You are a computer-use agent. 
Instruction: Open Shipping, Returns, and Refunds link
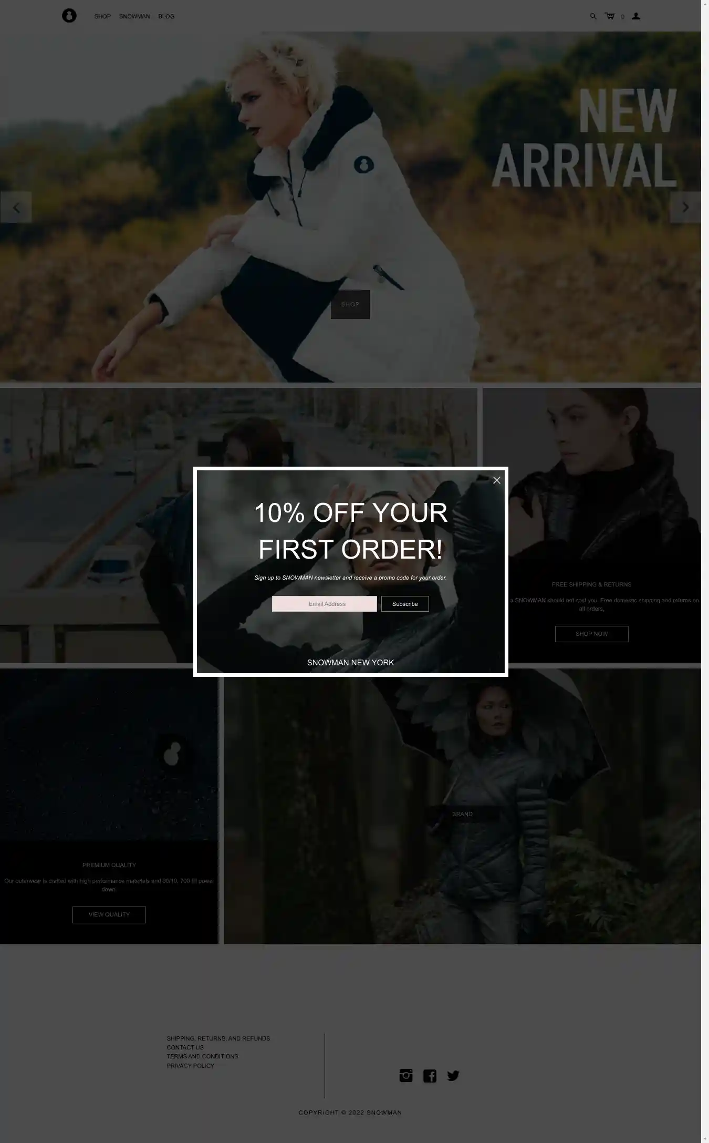pos(218,1038)
